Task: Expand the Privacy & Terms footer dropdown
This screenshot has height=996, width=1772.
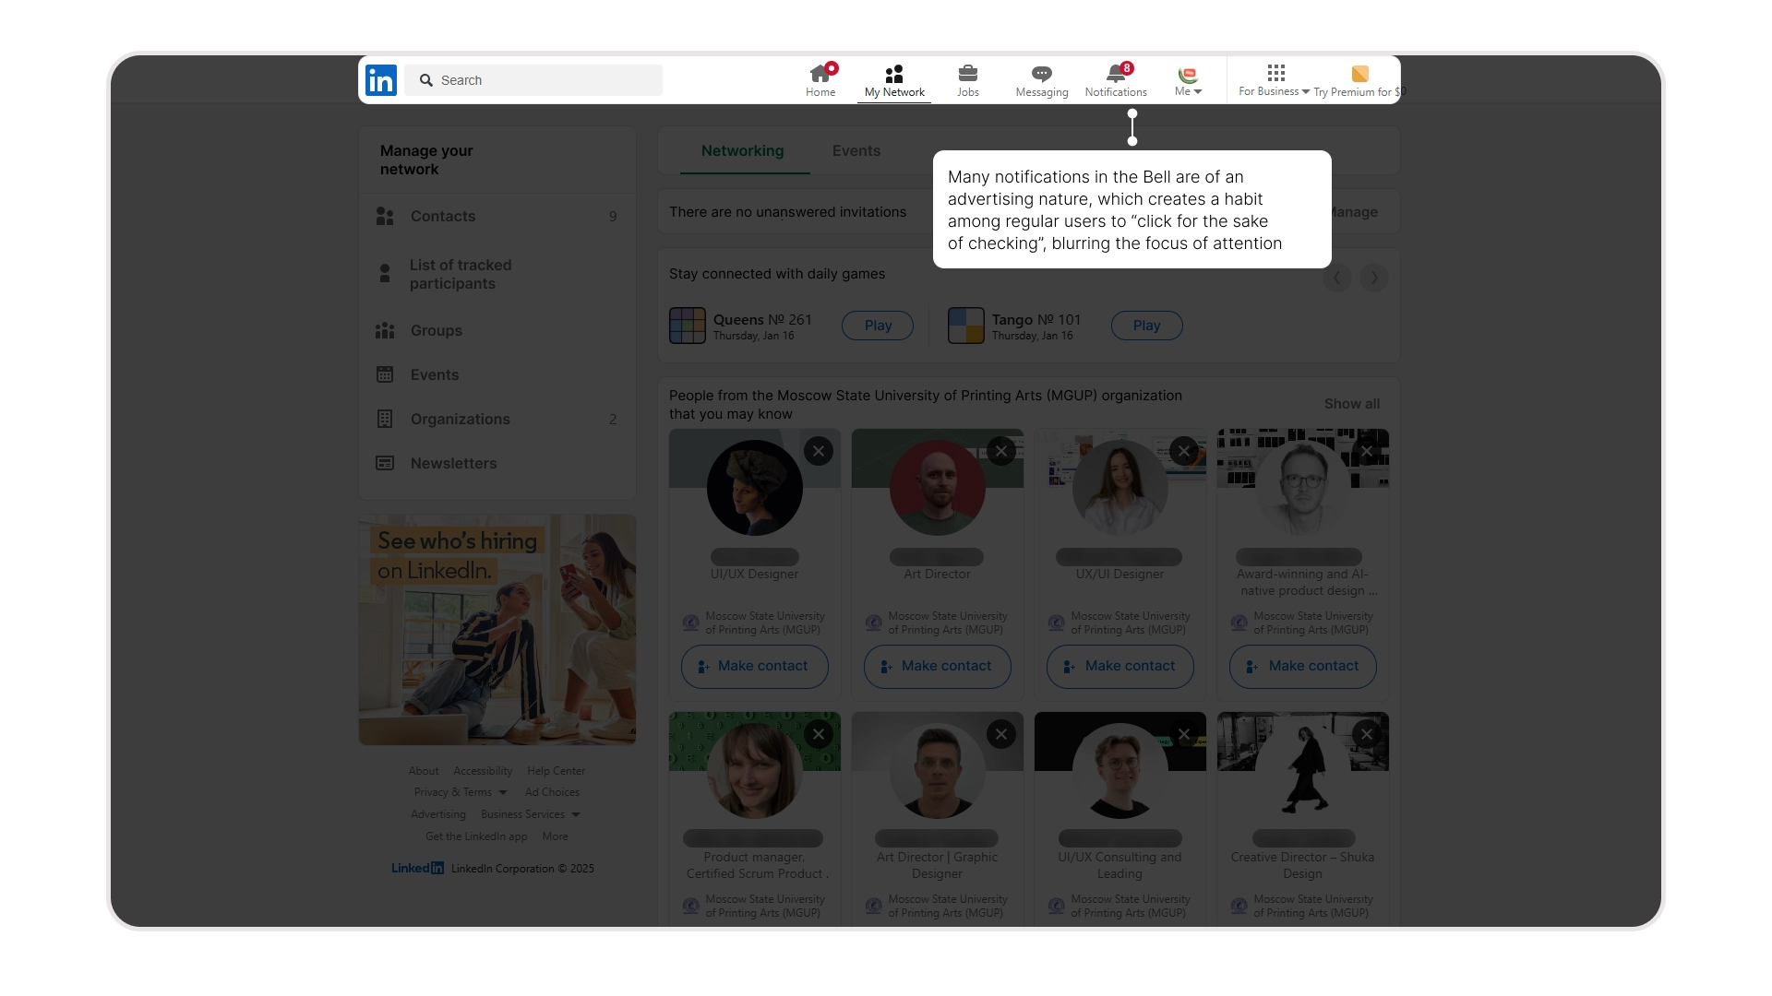Action: [x=460, y=792]
